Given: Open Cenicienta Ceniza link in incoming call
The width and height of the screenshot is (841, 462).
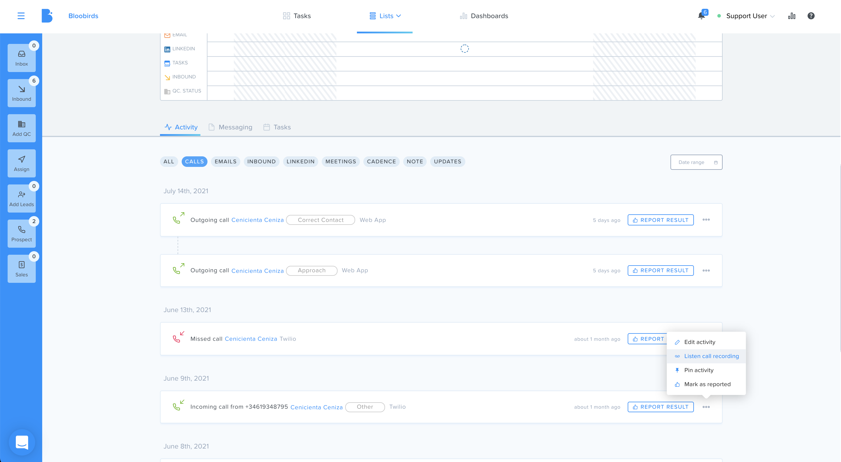Looking at the screenshot, I should [x=316, y=407].
